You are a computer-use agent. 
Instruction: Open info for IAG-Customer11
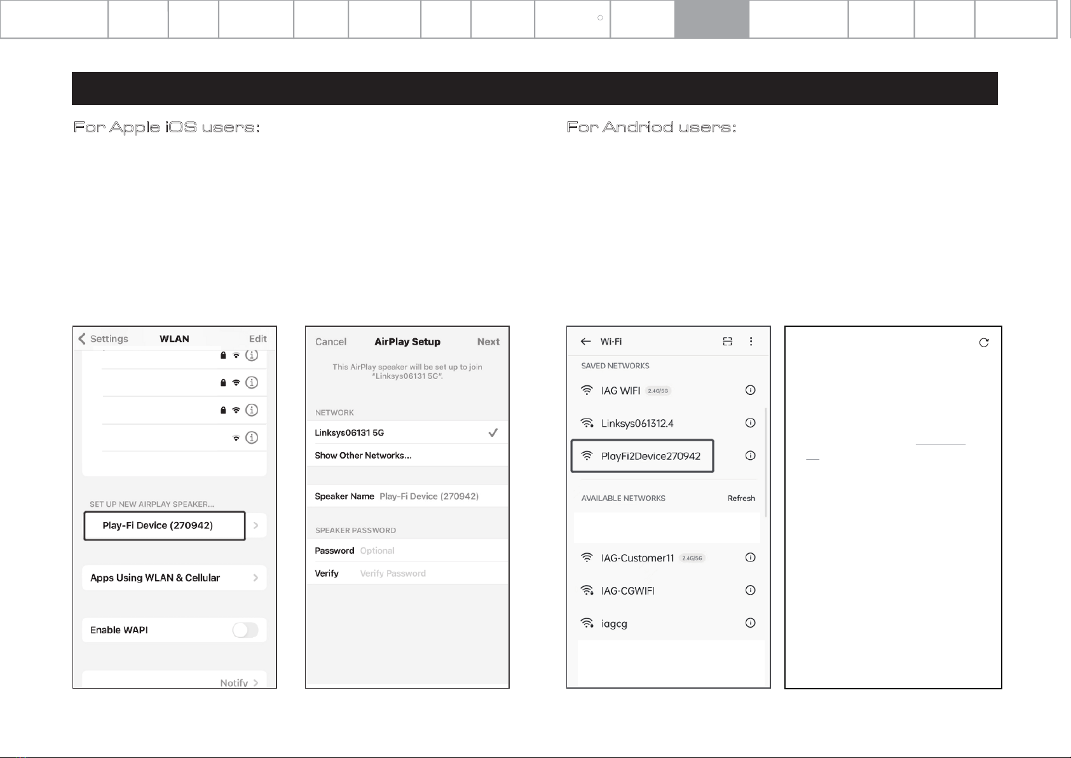click(x=750, y=558)
